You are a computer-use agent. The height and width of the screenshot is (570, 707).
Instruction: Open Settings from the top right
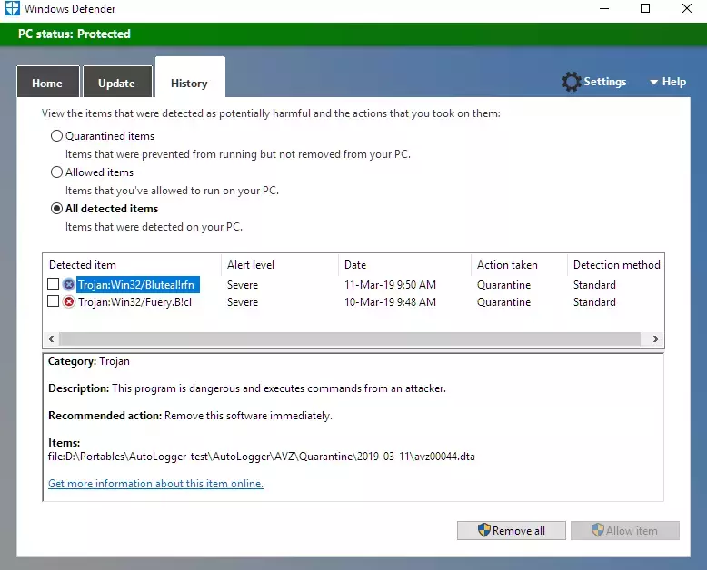click(593, 82)
